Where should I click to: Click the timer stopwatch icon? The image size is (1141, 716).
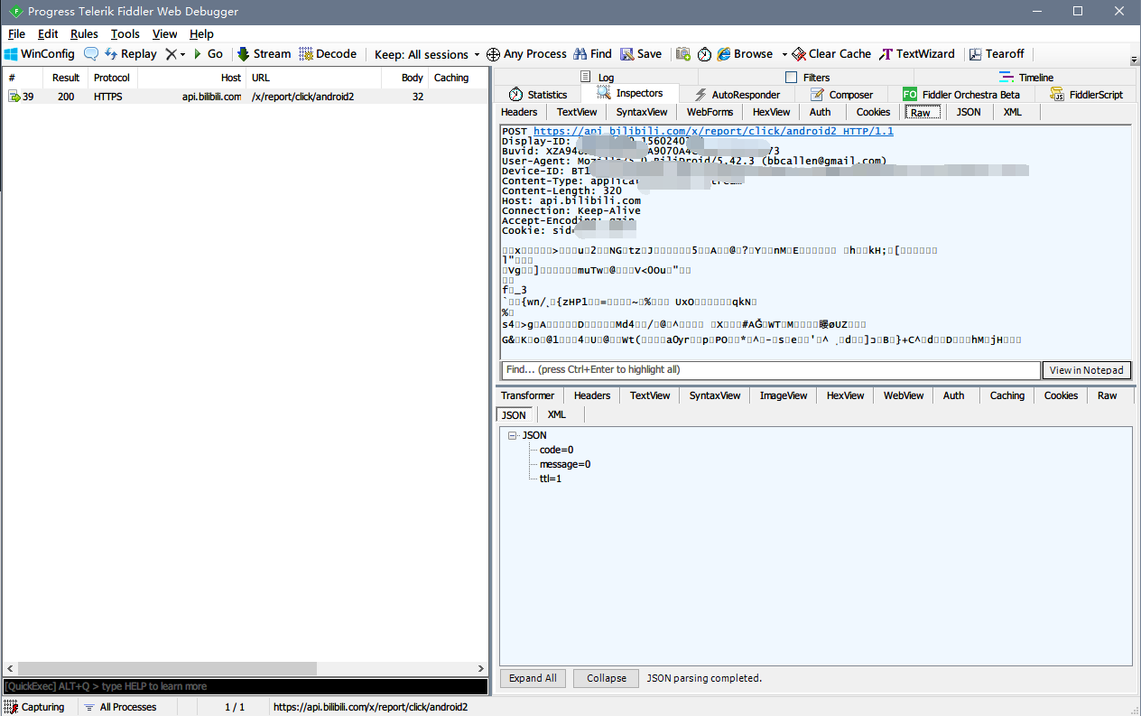tap(704, 54)
